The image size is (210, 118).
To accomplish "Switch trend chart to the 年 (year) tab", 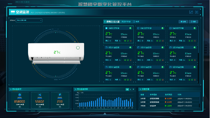I will click(134, 89).
